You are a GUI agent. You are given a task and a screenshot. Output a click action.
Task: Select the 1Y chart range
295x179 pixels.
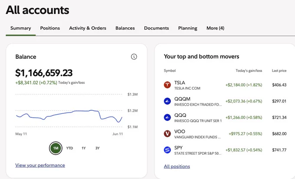(x=84, y=148)
